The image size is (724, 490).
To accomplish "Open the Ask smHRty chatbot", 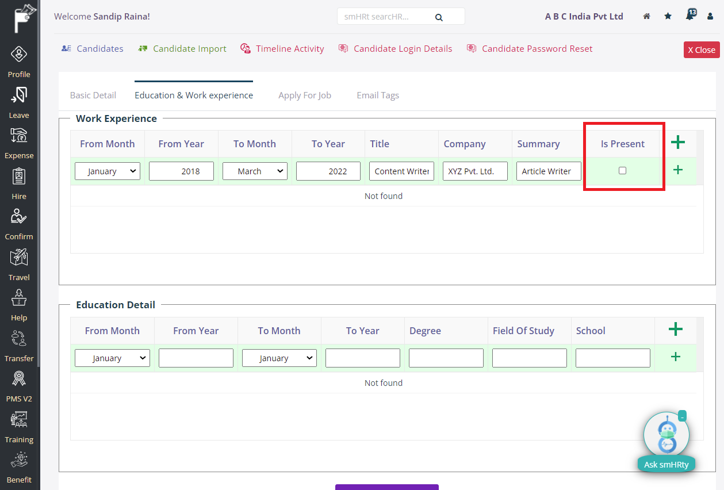I will coord(666,434).
